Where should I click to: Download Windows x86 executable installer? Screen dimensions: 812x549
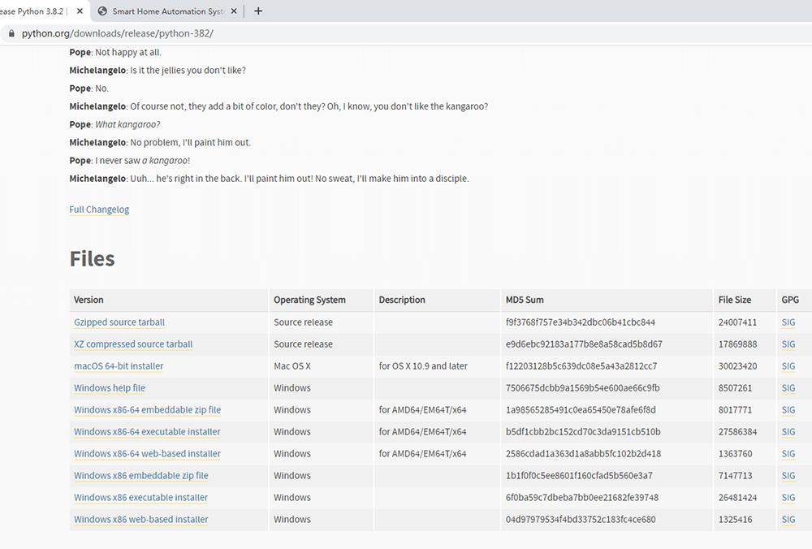coord(140,498)
